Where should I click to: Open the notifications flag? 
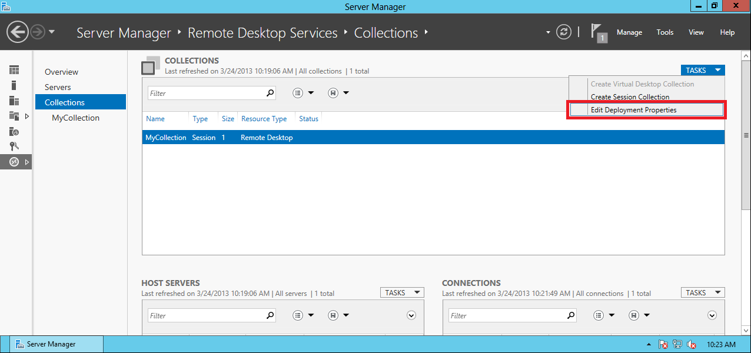[x=599, y=33]
